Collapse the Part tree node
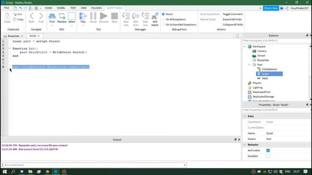This screenshot has width=312, height=175. coord(249,65)
